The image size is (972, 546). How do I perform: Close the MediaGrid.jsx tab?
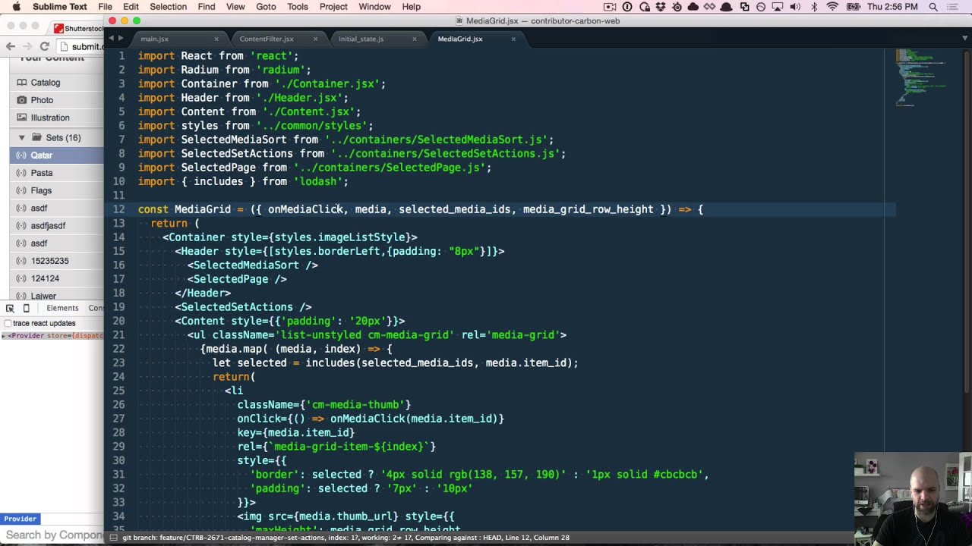513,39
